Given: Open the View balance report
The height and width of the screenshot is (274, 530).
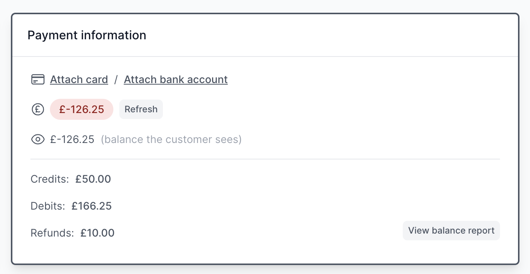Looking at the screenshot, I should [451, 230].
